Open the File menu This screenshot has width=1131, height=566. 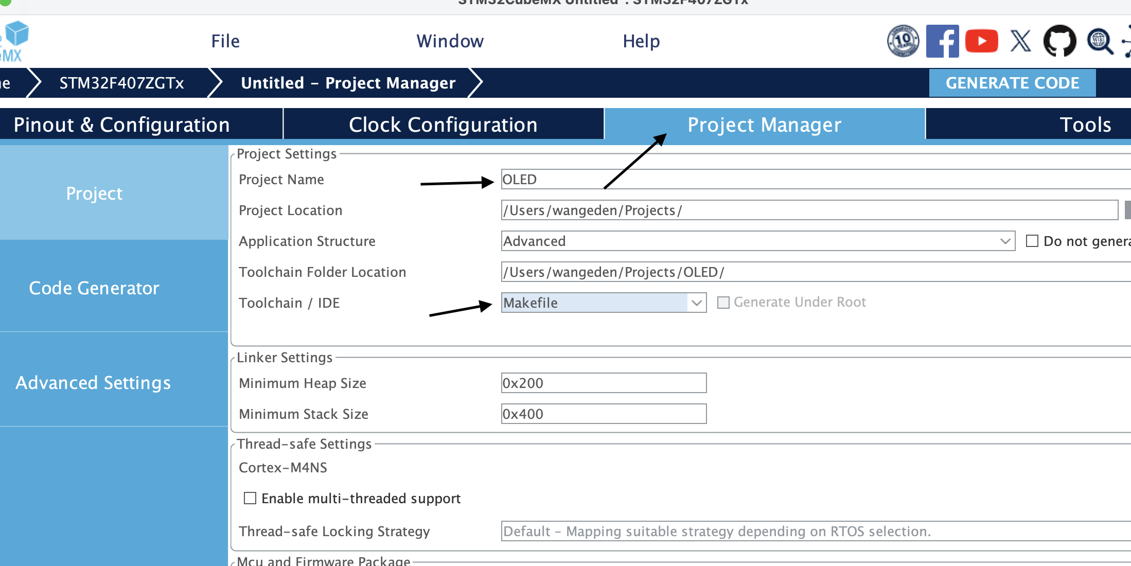(225, 41)
